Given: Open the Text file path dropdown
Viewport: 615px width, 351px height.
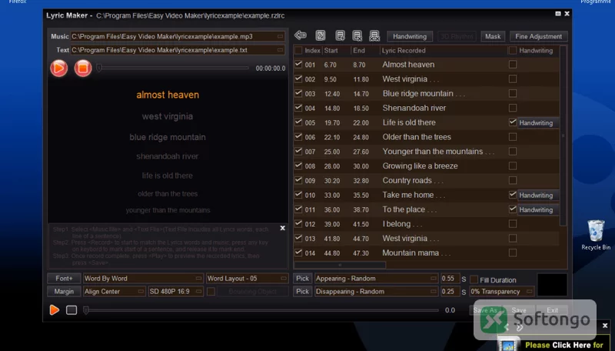Looking at the screenshot, I should tap(280, 50).
